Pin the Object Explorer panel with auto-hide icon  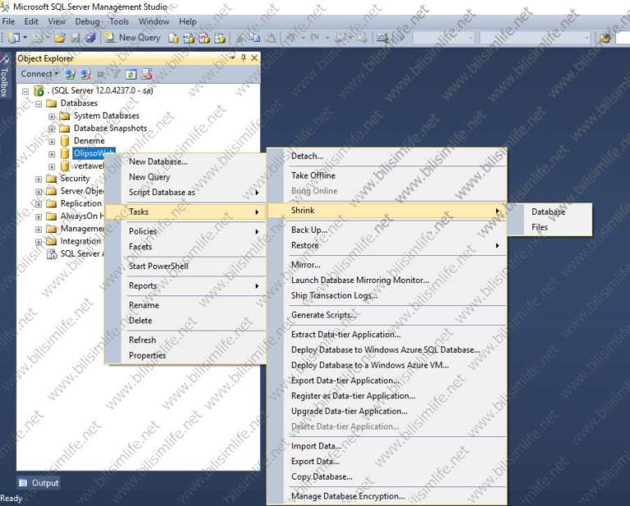pyautogui.click(x=243, y=58)
